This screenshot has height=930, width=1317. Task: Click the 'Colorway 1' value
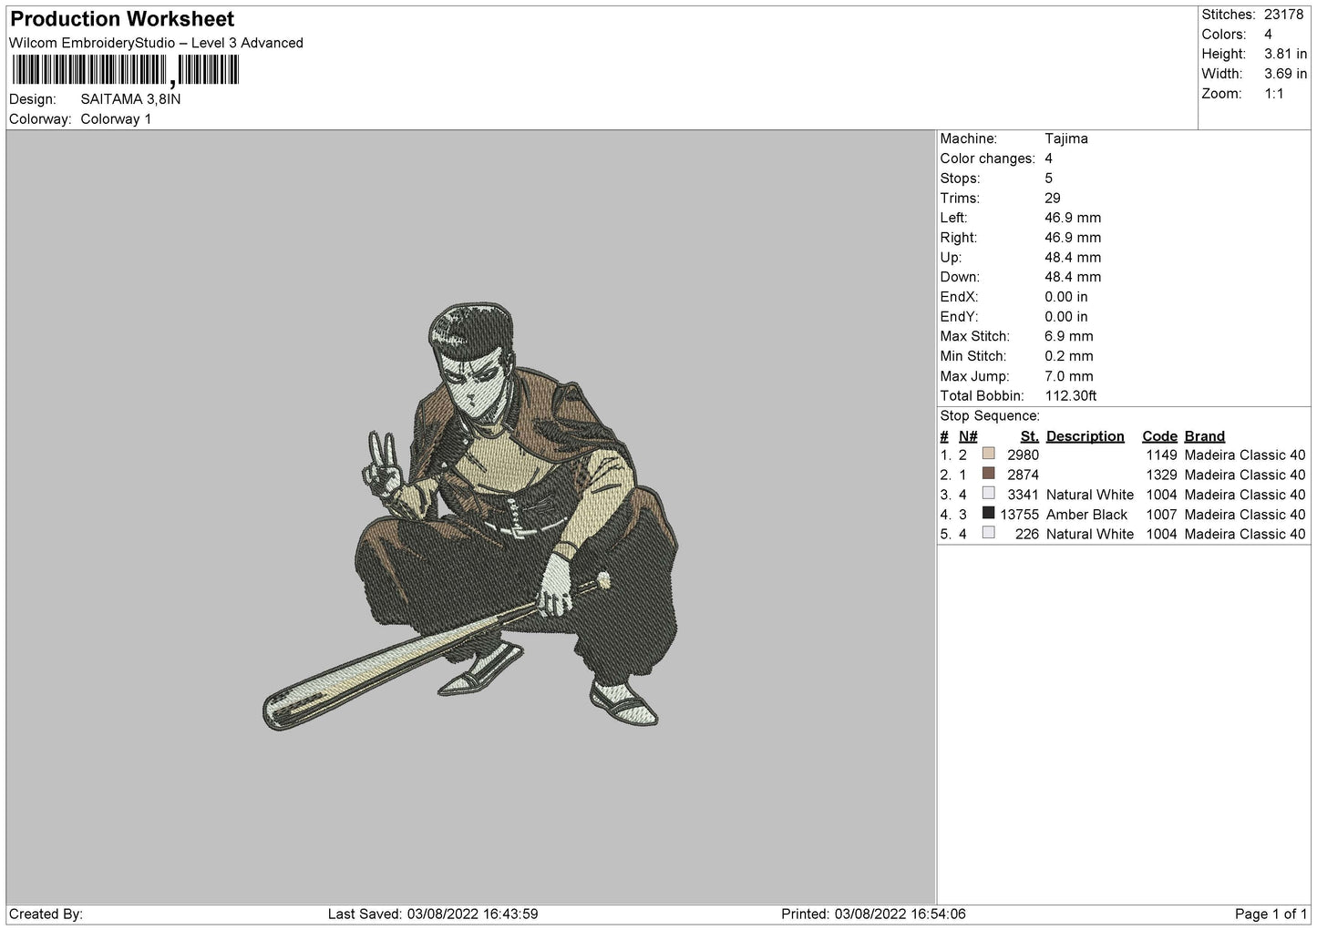116,119
